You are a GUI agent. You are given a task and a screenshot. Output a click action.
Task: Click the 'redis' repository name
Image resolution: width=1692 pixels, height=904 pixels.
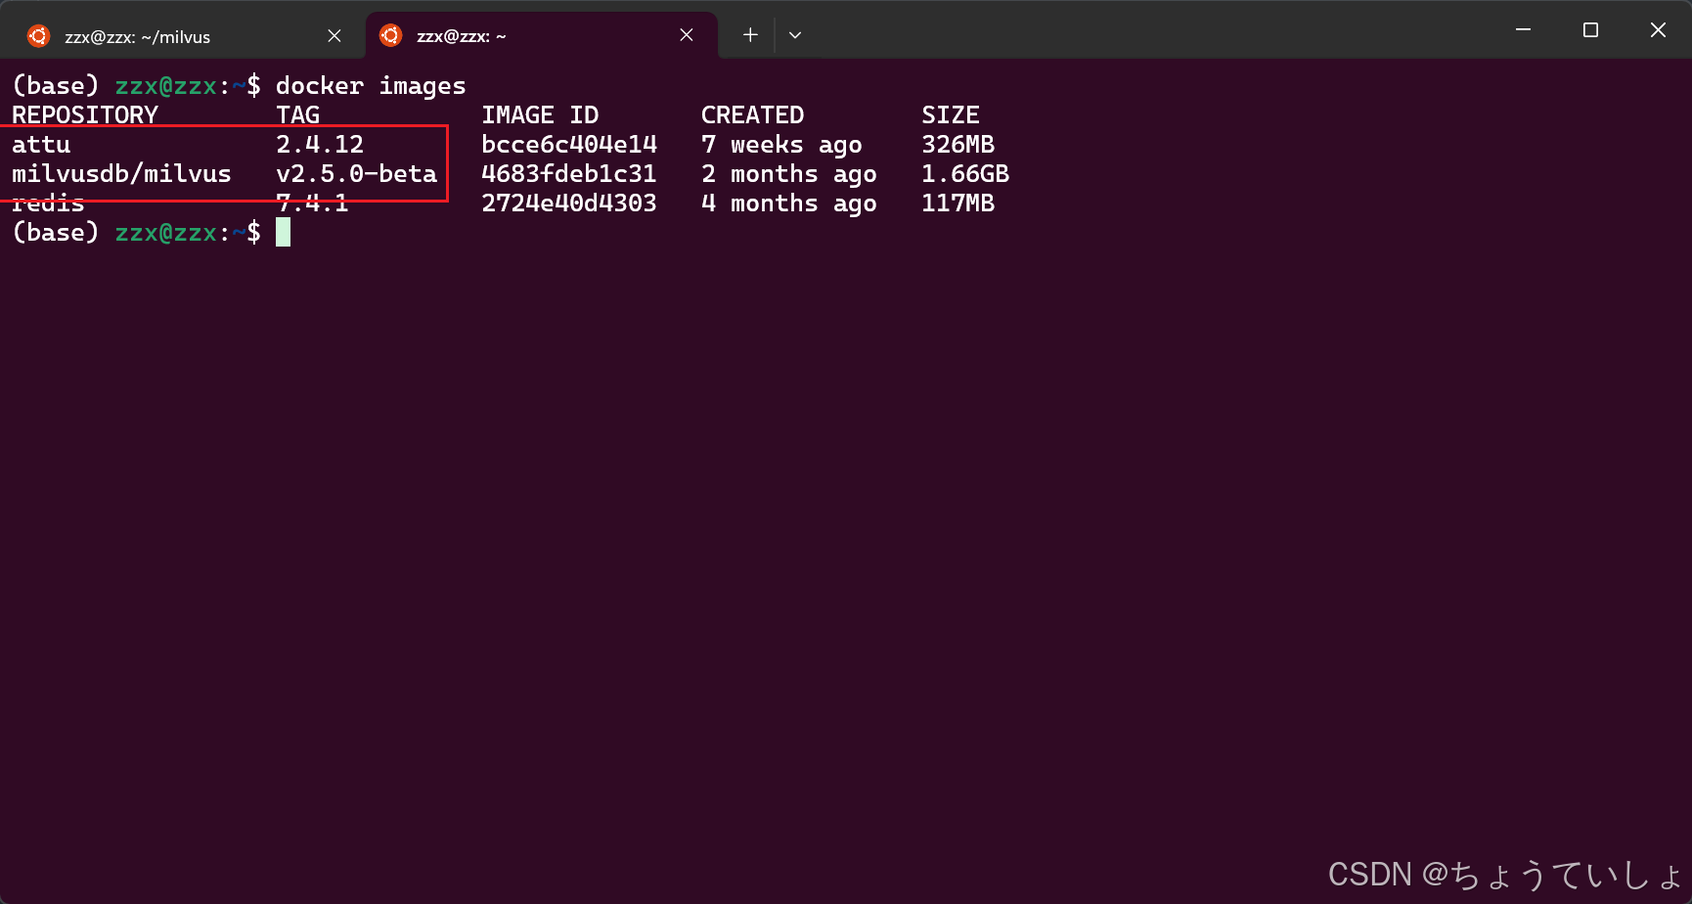click(48, 203)
